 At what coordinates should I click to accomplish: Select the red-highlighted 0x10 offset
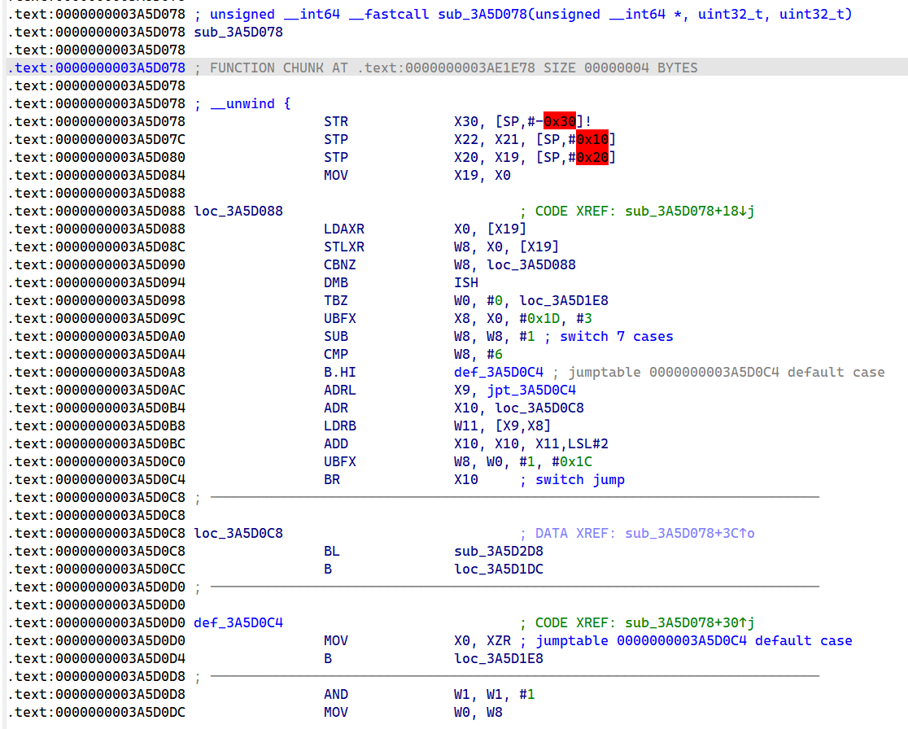[x=592, y=139]
